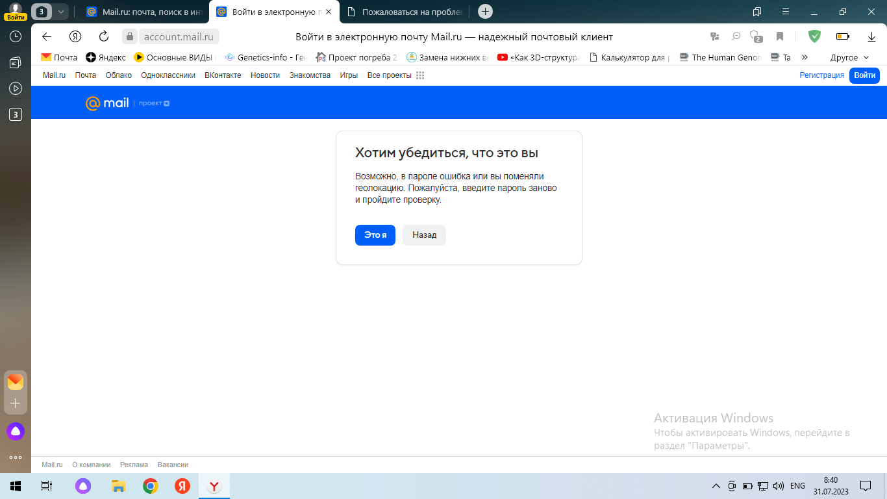The image size is (887, 499).
Task: Open browser downloads via the arrow icon
Action: (x=871, y=36)
